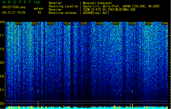Click the A504HB(yagi 4el) antenna text
171x109 pixels.
(96, 13)
